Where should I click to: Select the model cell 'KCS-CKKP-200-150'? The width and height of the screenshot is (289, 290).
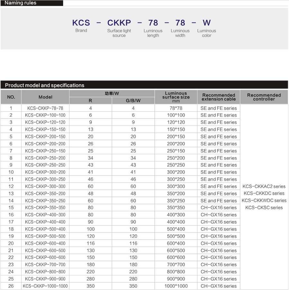coord(45,136)
